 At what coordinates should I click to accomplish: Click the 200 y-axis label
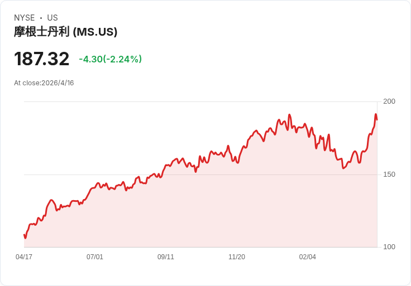point(389,101)
